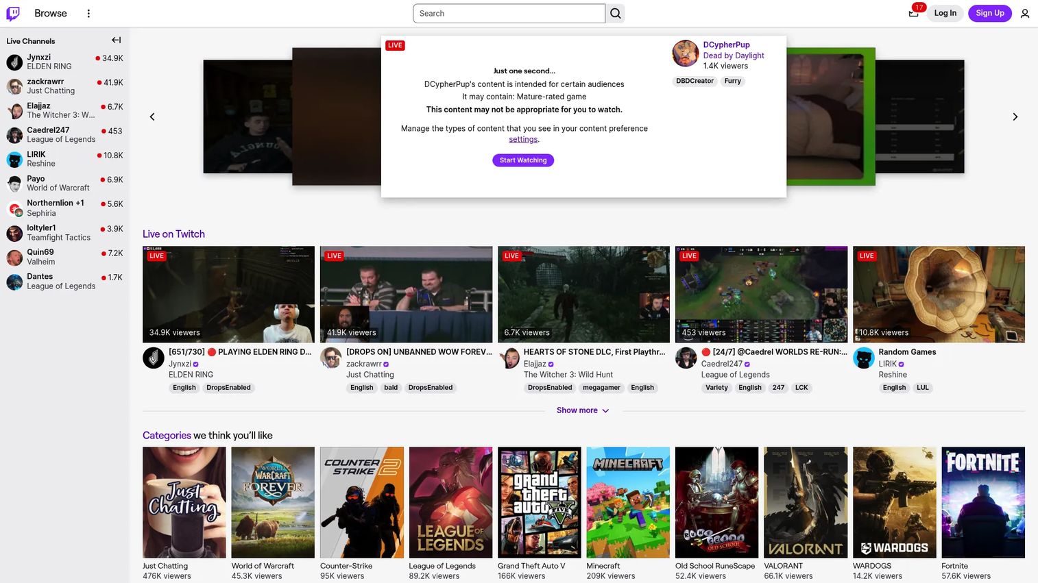Click Jynxzi avatar below stream card
This screenshot has width=1038, height=583.
pyautogui.click(x=154, y=358)
